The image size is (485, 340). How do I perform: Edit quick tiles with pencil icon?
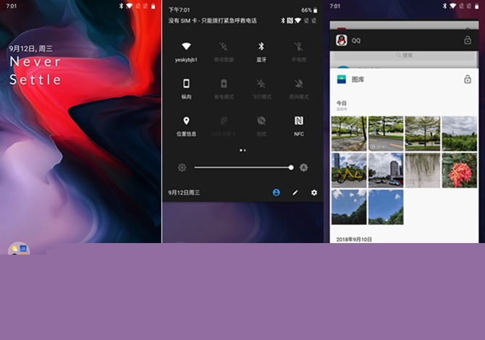click(x=295, y=192)
